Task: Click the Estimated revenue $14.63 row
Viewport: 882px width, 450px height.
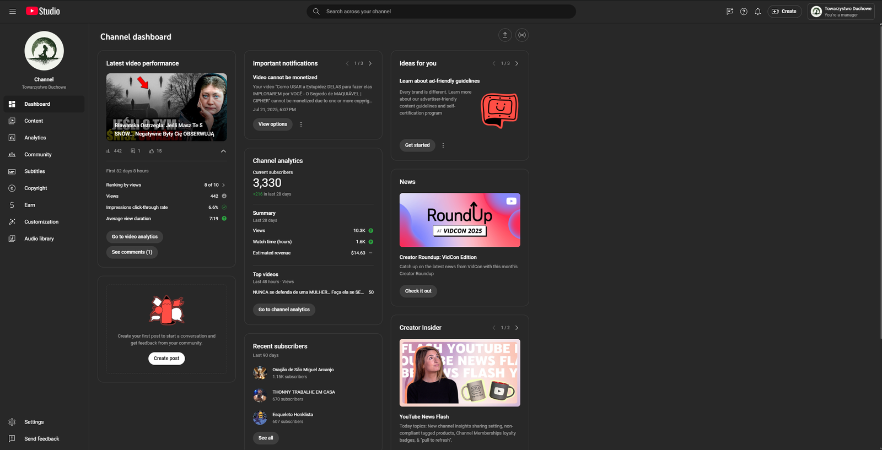Action: [x=313, y=253]
